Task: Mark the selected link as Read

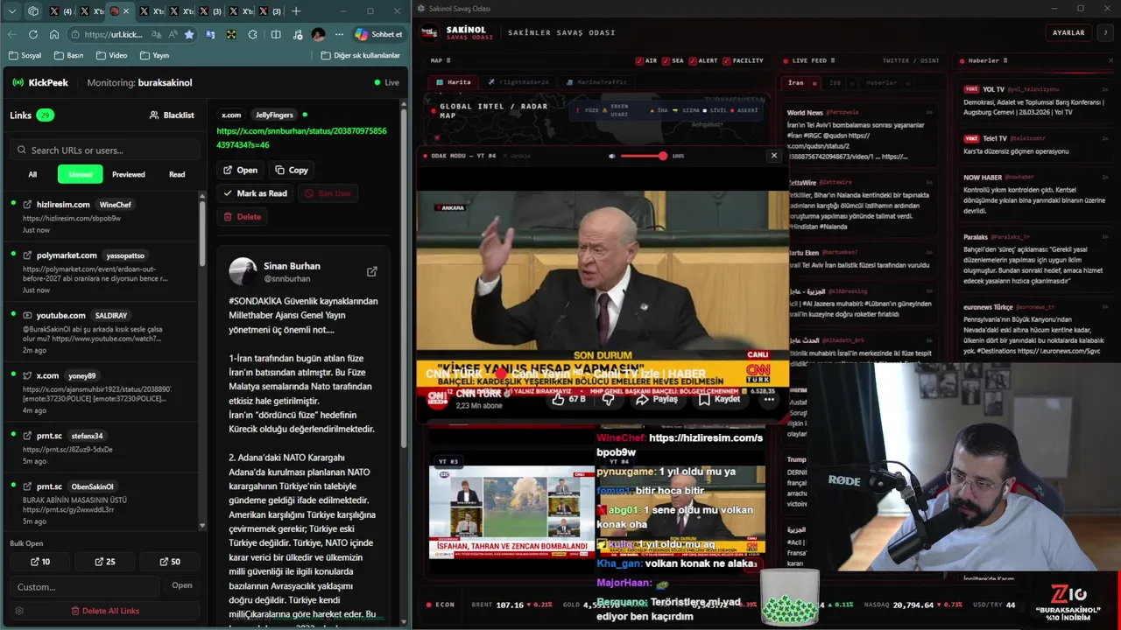Action: click(x=255, y=193)
